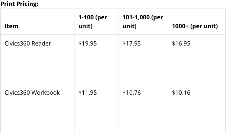
Task: Click the 1000+ text in header
Action: tap(180, 26)
